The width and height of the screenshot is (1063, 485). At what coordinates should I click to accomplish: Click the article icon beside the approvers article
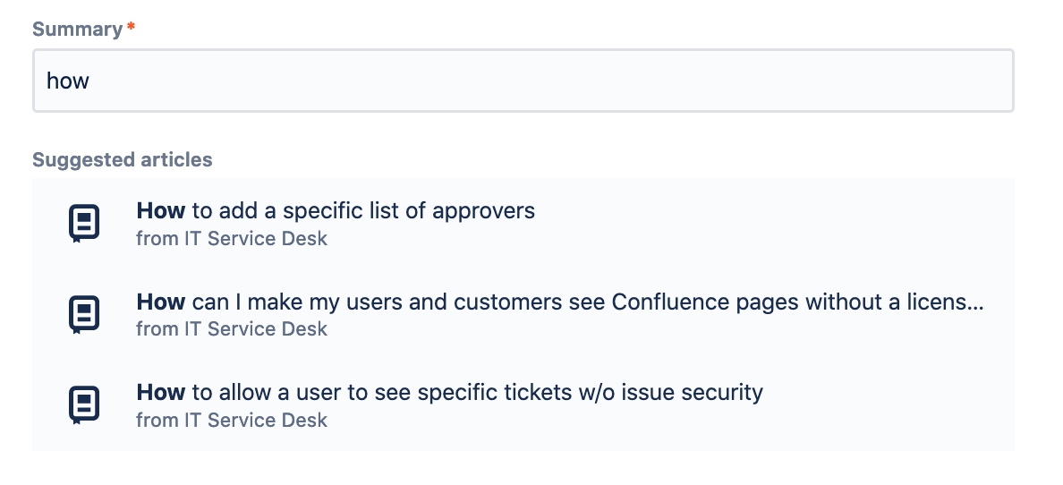click(x=85, y=223)
